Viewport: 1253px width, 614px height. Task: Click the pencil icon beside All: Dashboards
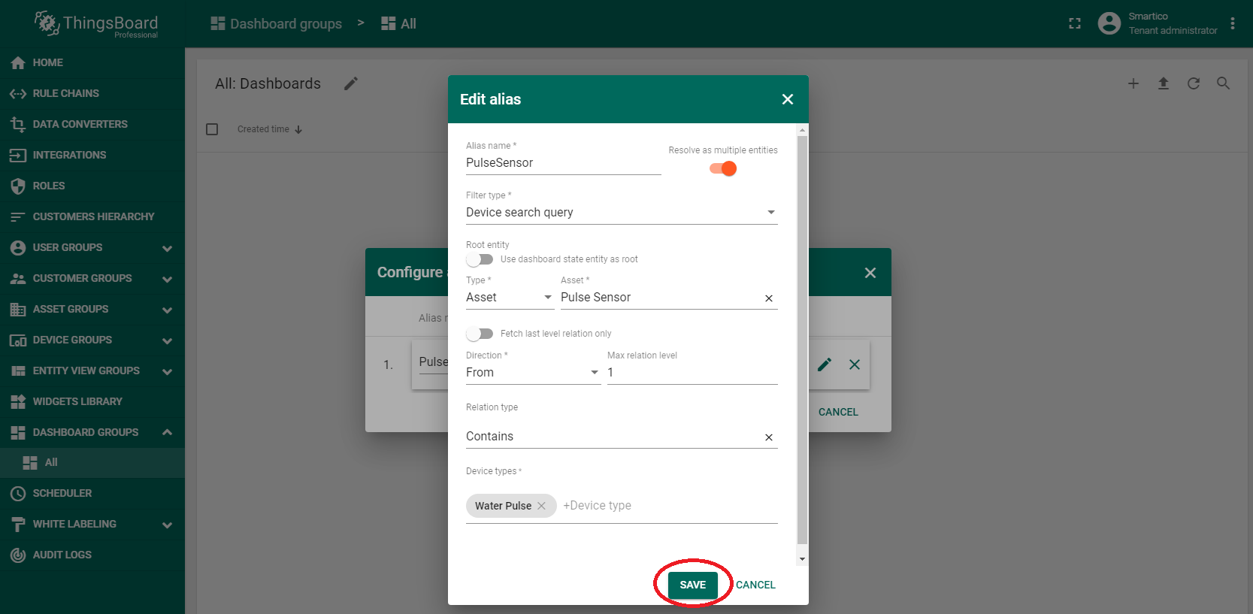351,83
